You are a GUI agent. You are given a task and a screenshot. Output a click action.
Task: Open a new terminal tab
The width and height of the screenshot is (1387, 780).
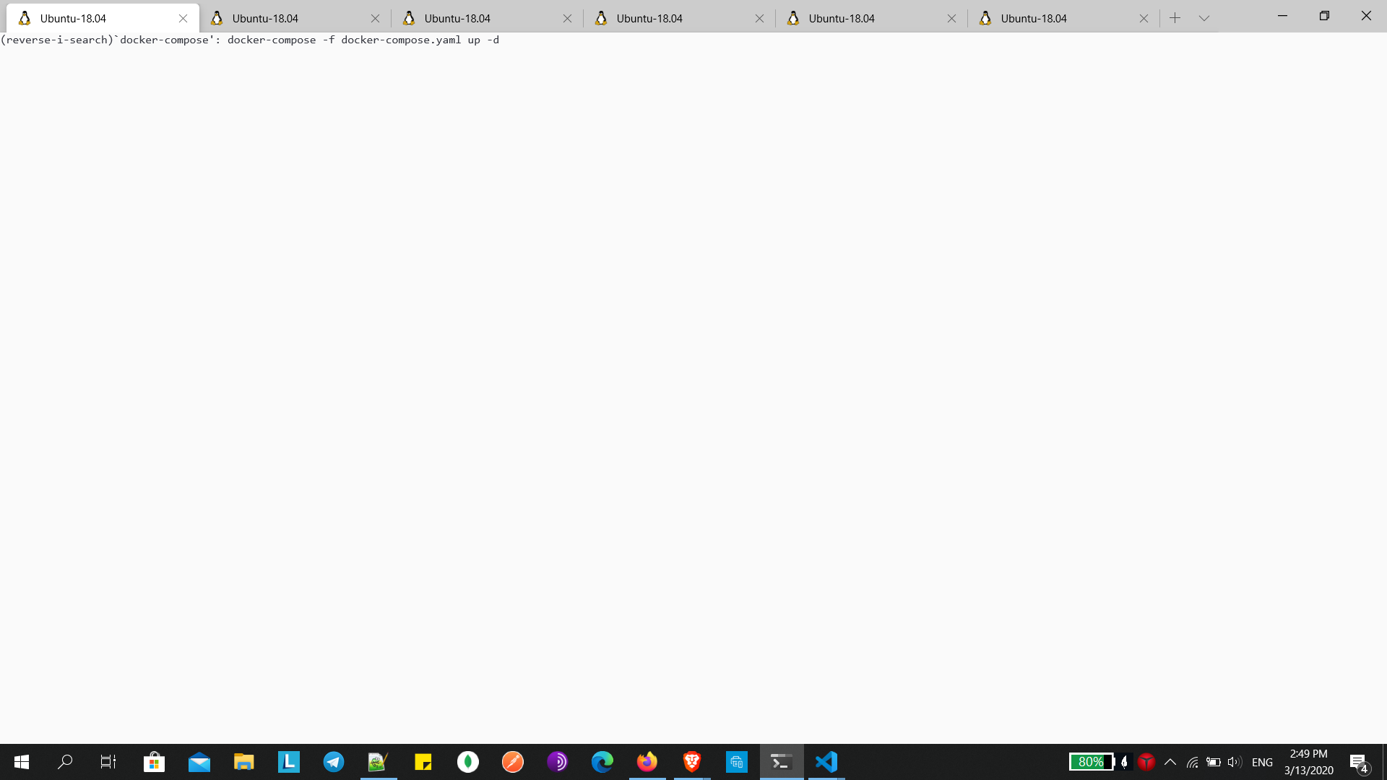click(1176, 17)
